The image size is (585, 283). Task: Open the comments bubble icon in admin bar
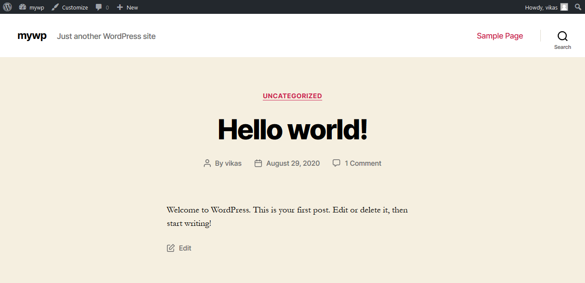click(99, 7)
